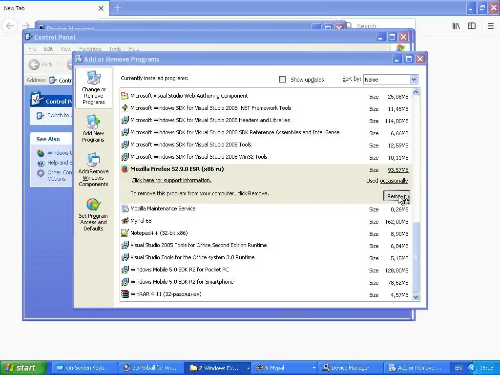Click the Windows Update icon in See Also
The height and width of the screenshot is (375, 500).
41,153
